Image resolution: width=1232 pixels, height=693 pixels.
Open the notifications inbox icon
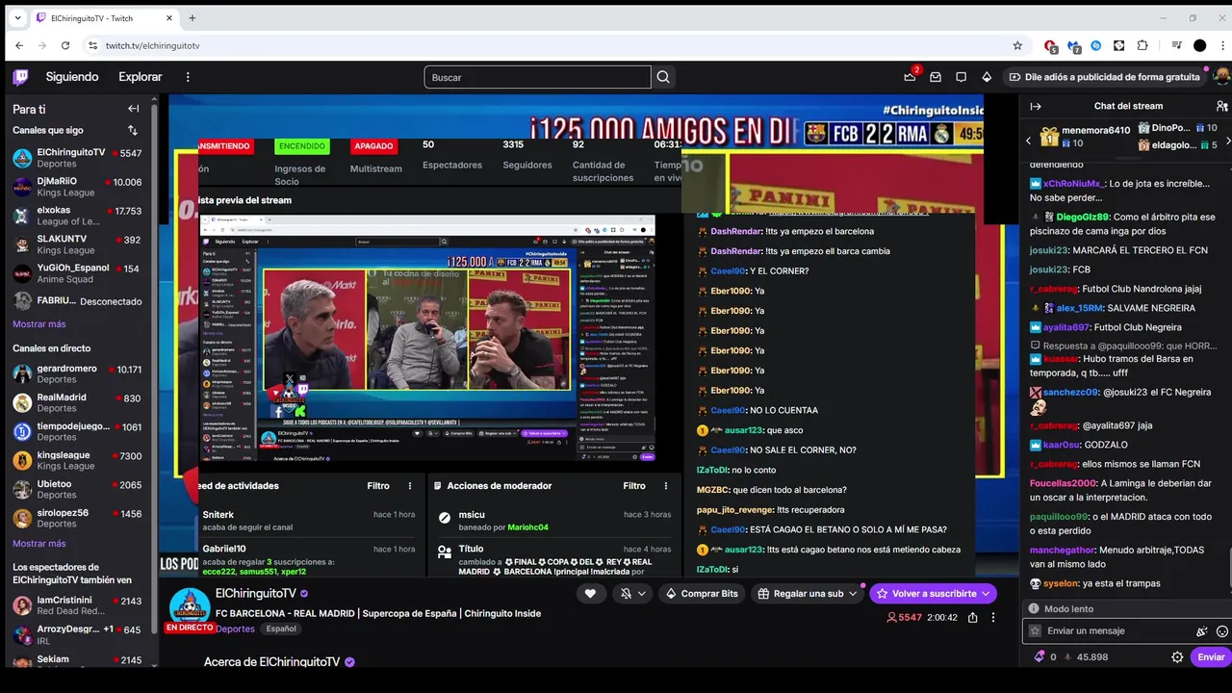coord(936,77)
